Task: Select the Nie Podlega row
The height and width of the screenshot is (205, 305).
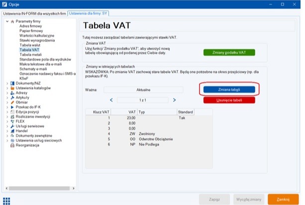Action: [x=149, y=144]
